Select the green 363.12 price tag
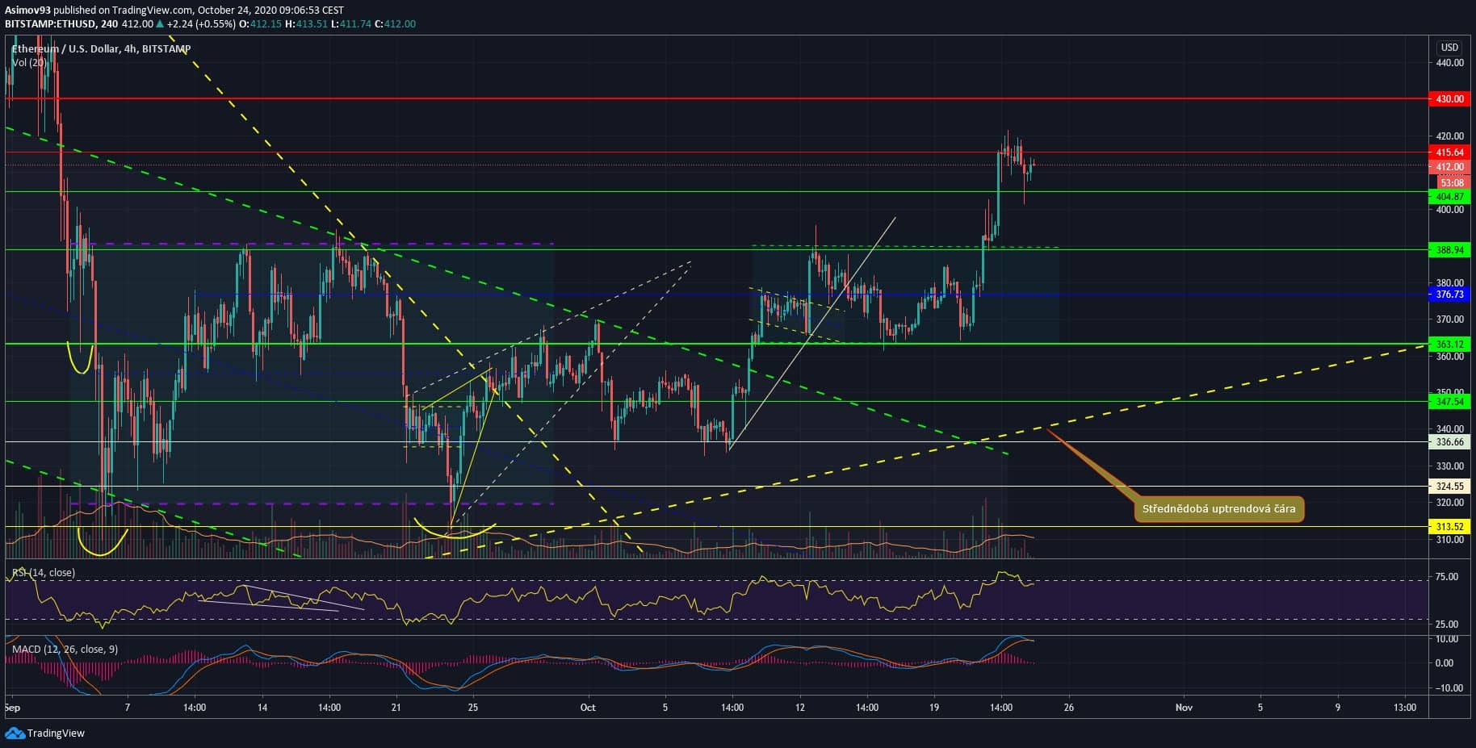 pos(1449,345)
